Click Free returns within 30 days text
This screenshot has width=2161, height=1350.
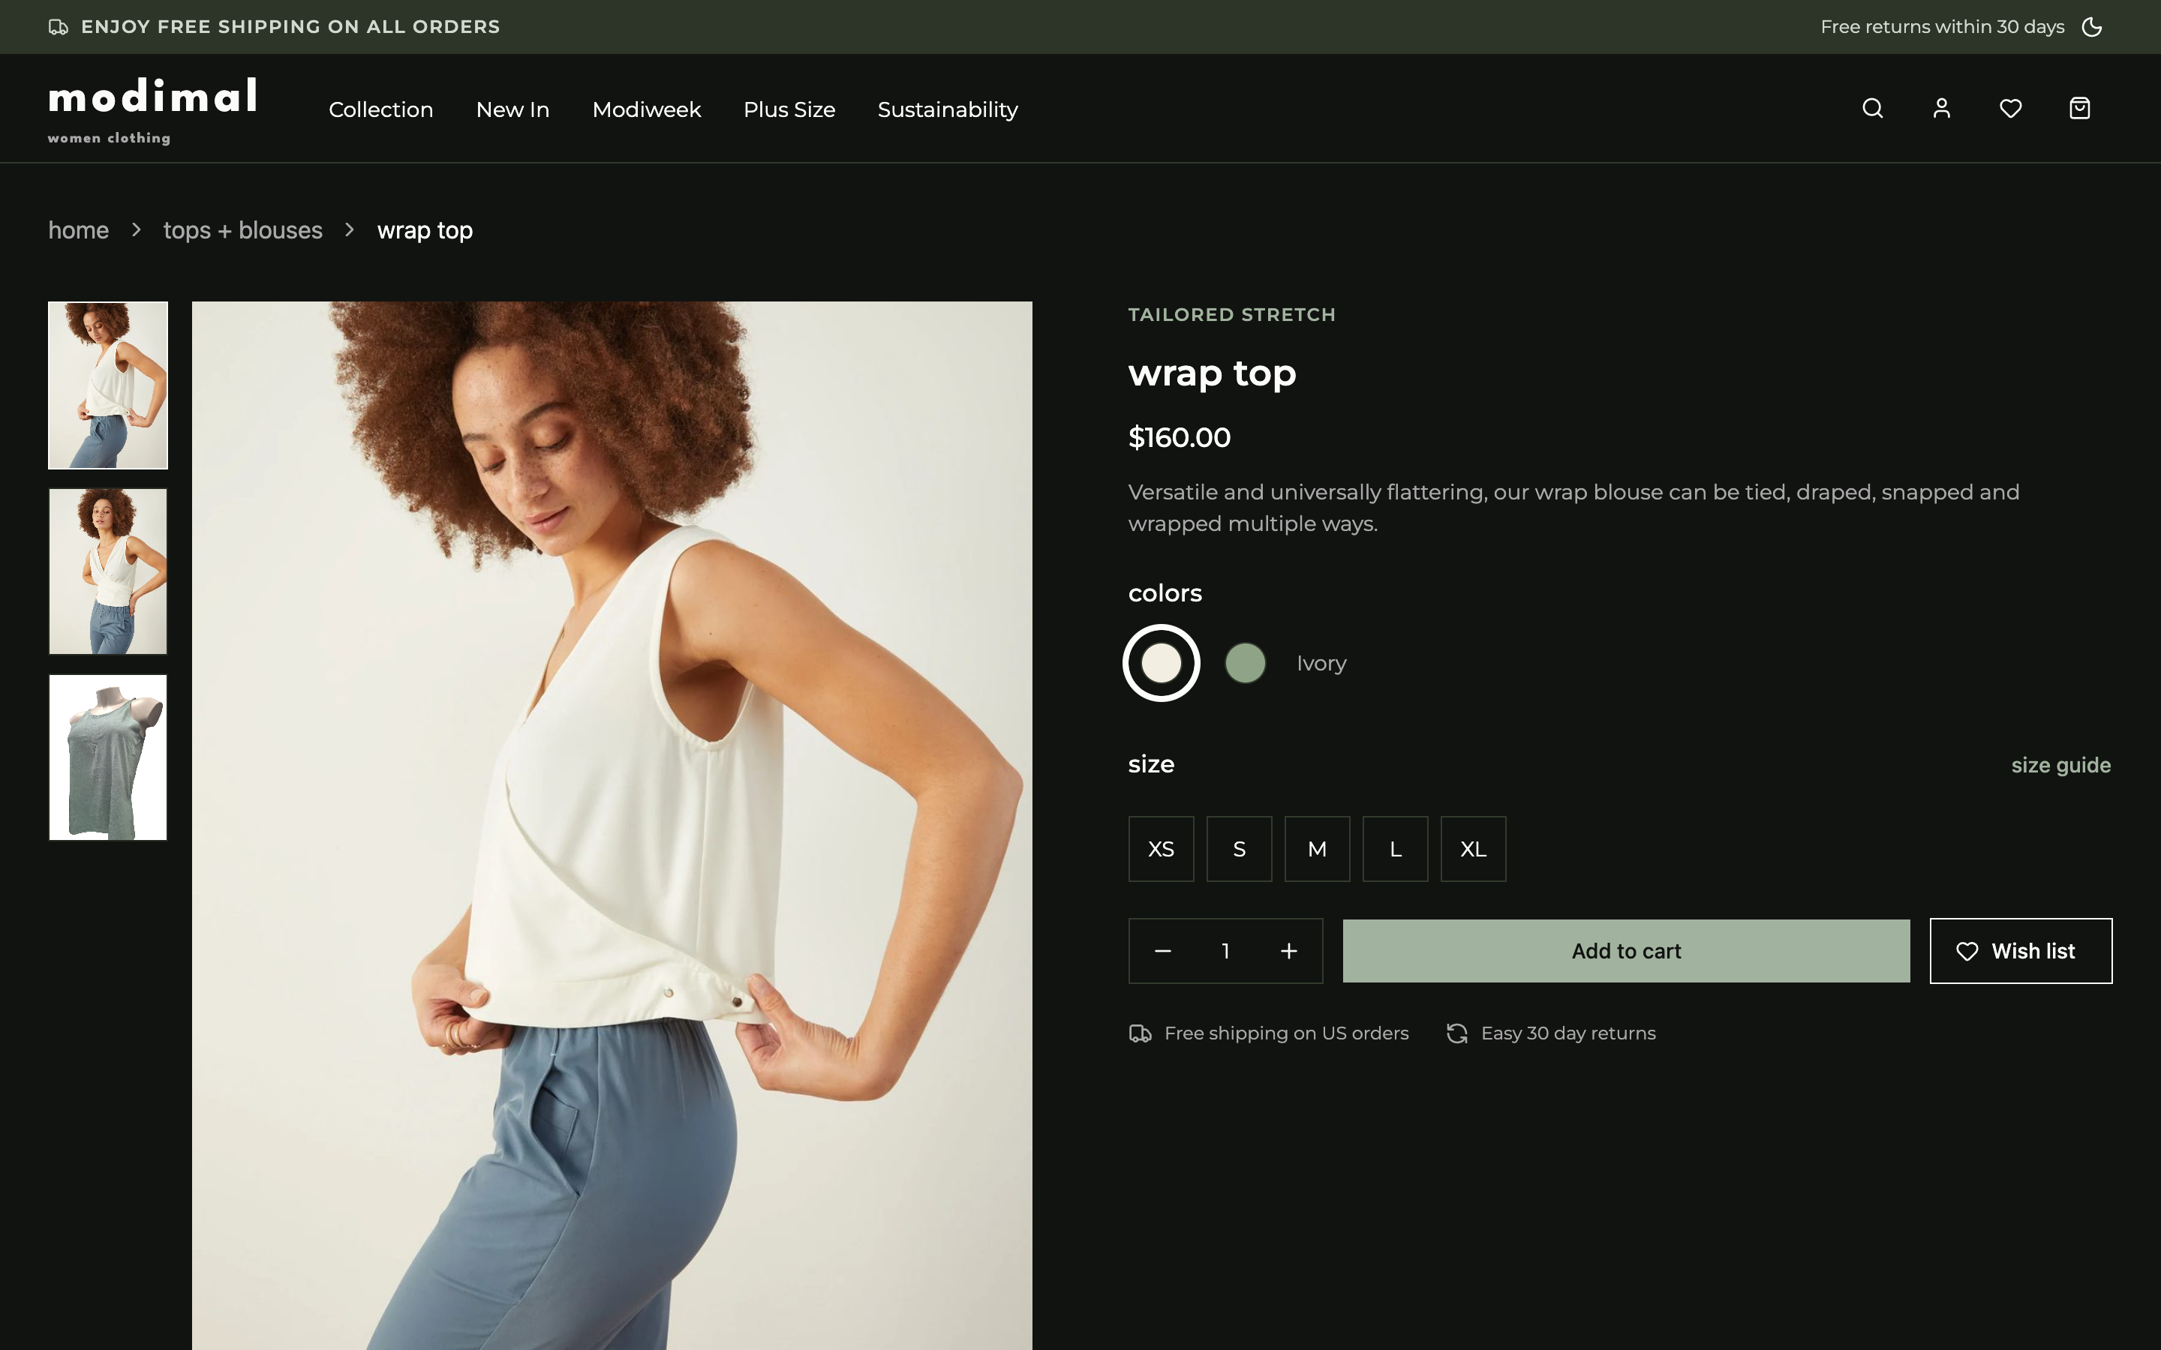coord(1942,27)
